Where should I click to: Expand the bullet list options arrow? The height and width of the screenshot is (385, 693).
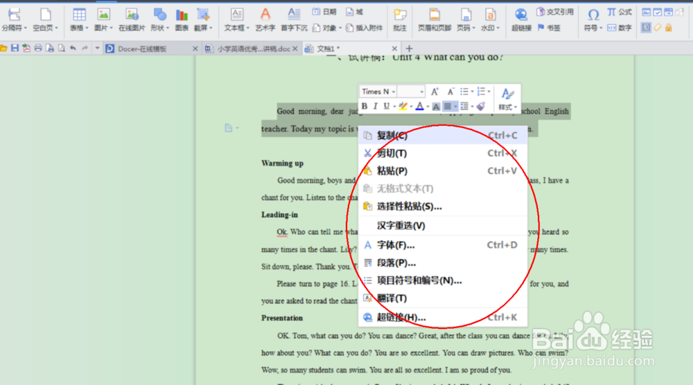click(473, 92)
